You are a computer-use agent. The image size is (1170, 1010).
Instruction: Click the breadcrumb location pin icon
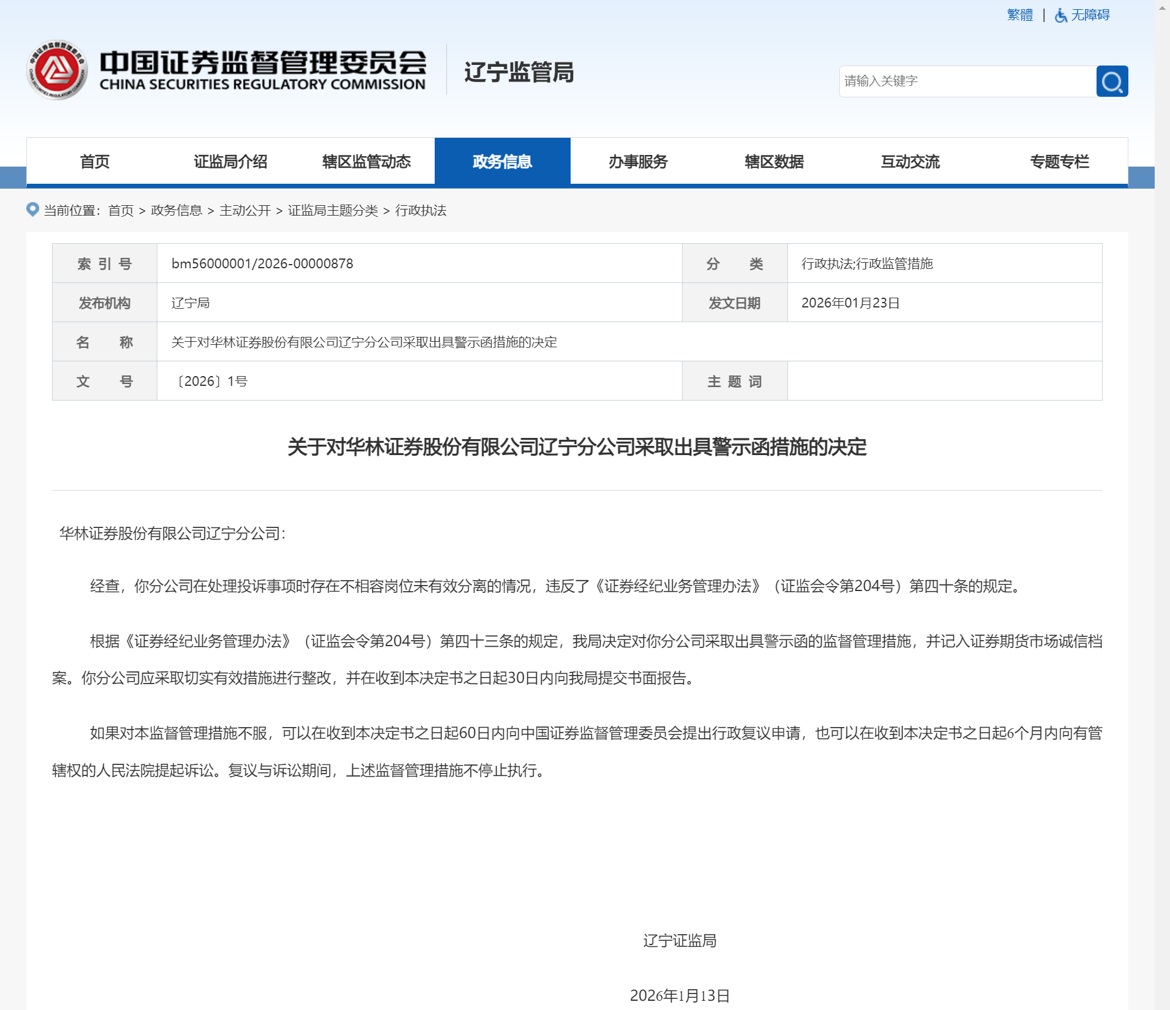pos(33,209)
